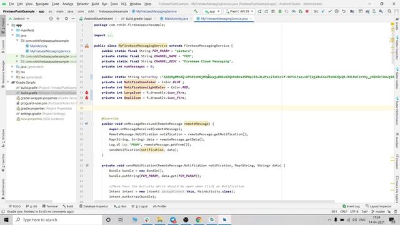Click the gutter flame icon beside LargeIcon
This screenshot has height=225, width=400.
pos(87,92)
